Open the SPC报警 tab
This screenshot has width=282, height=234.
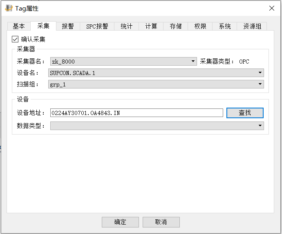(97, 26)
